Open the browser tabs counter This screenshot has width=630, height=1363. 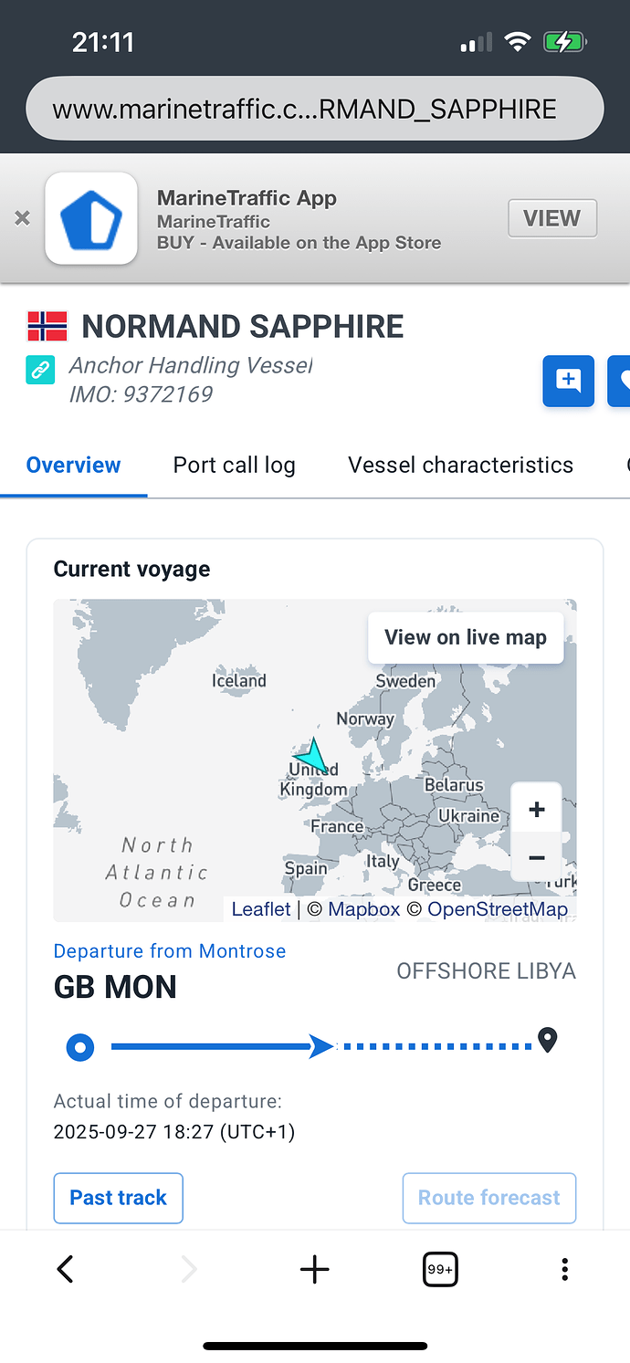[440, 1270]
